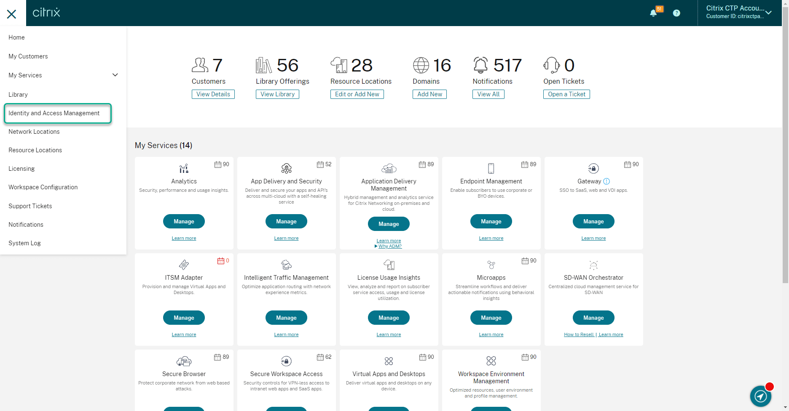The height and width of the screenshot is (411, 789).
Task: Click Application Delivery Management cloud icon
Action: click(x=389, y=169)
